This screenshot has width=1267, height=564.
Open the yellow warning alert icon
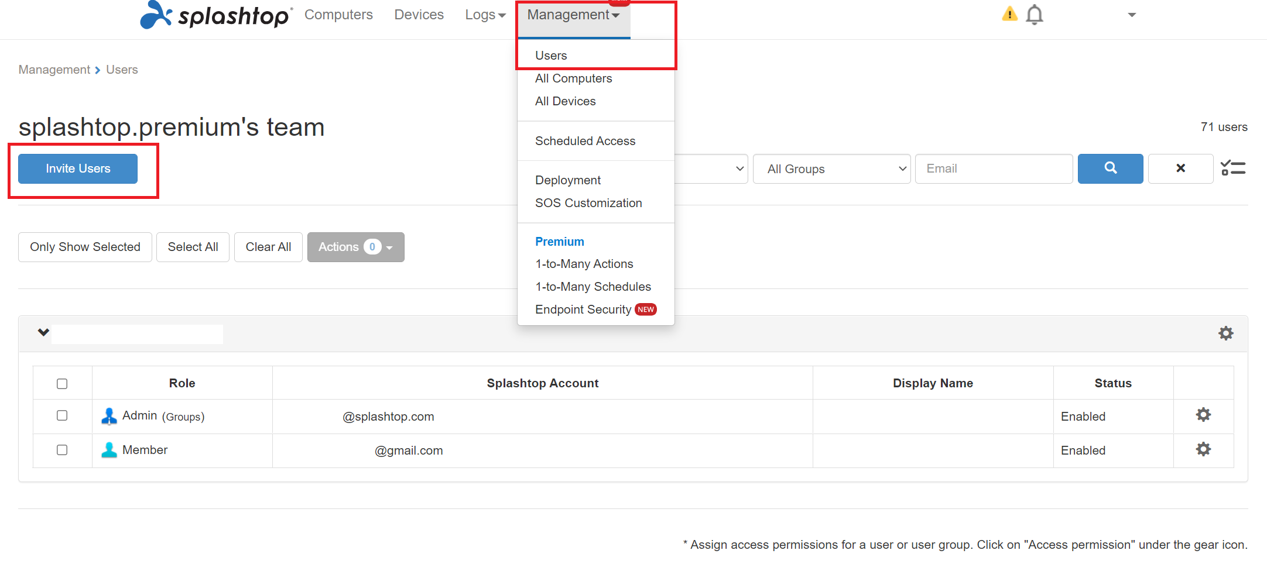(x=1009, y=13)
